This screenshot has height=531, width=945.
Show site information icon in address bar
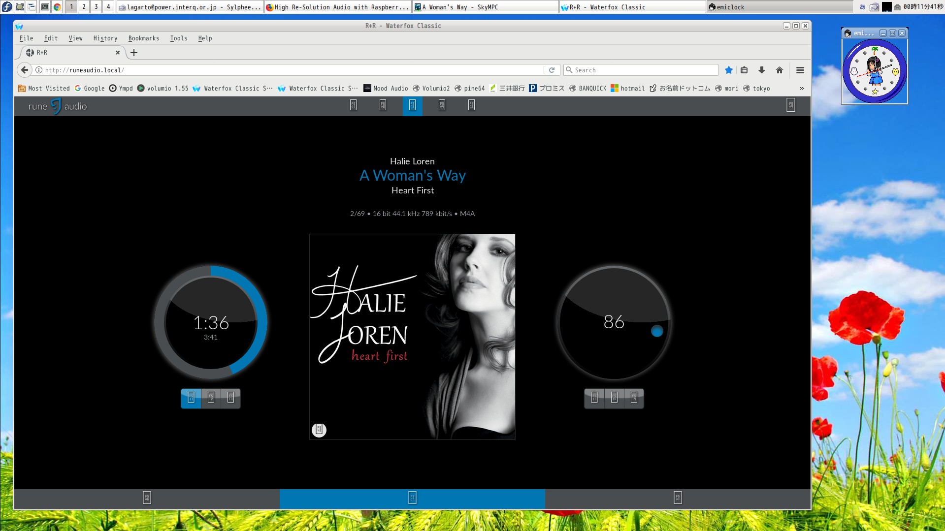point(39,70)
